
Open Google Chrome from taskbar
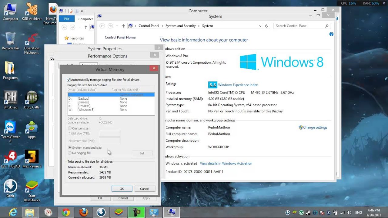[x=66, y=213]
